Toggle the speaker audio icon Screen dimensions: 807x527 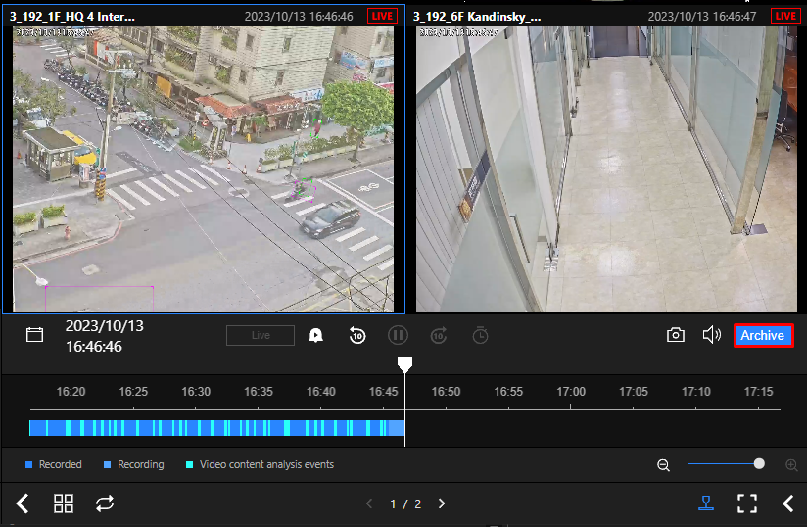point(712,335)
